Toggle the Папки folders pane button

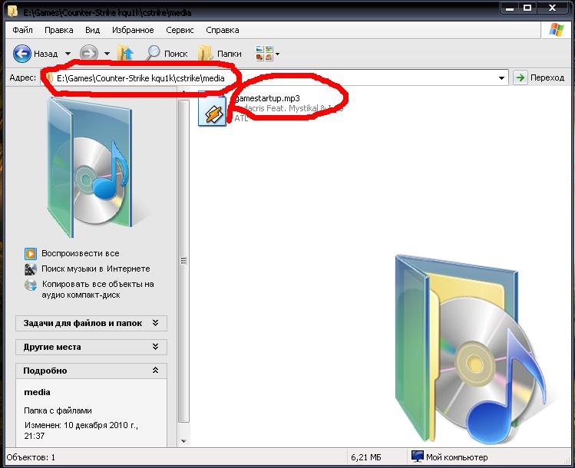(x=220, y=54)
